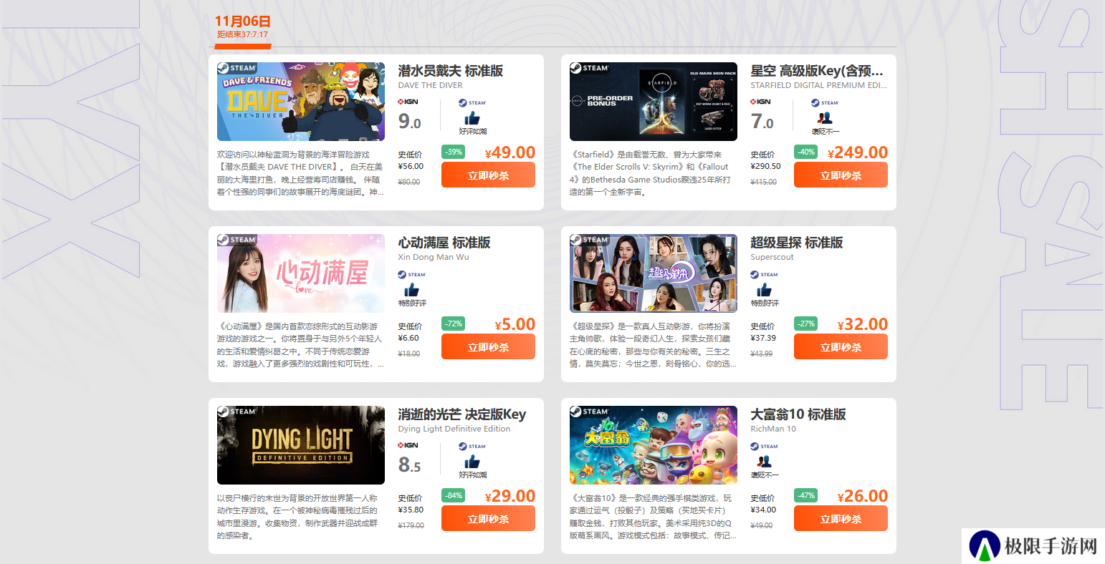
Task: Click the -72% discount tag
Action: [x=453, y=324]
